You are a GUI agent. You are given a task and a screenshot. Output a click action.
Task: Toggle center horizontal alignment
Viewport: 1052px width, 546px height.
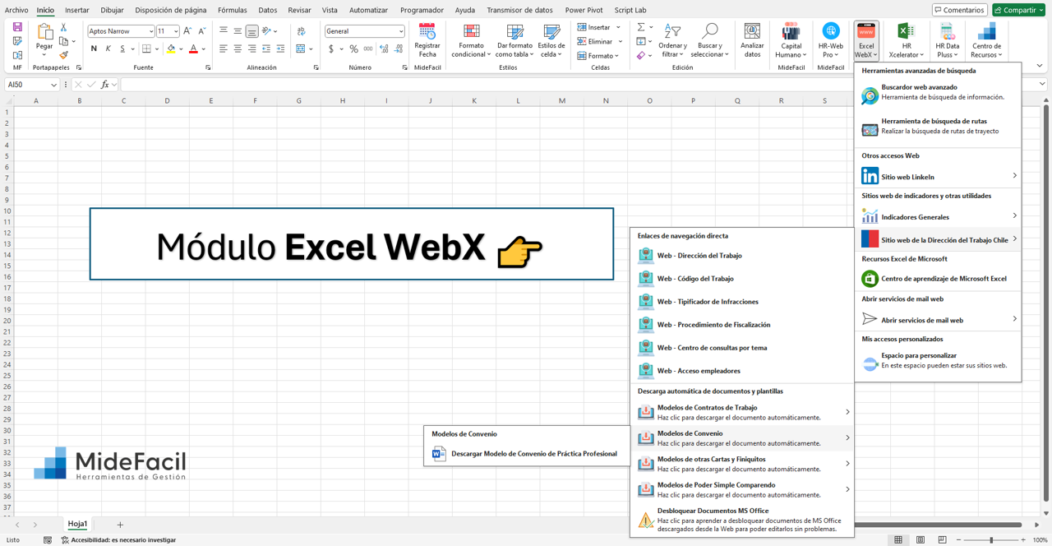[x=238, y=49]
